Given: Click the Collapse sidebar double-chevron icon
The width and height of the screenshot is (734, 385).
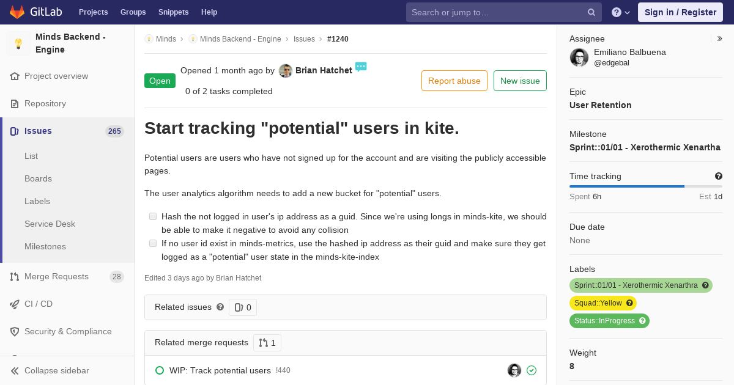Looking at the screenshot, I should click(x=15, y=371).
